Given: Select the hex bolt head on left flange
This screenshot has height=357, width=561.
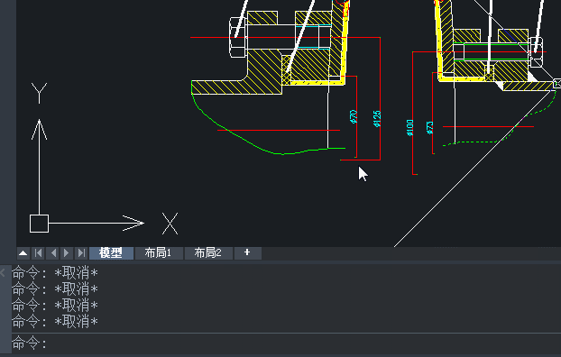Looking at the screenshot, I should 237,37.
